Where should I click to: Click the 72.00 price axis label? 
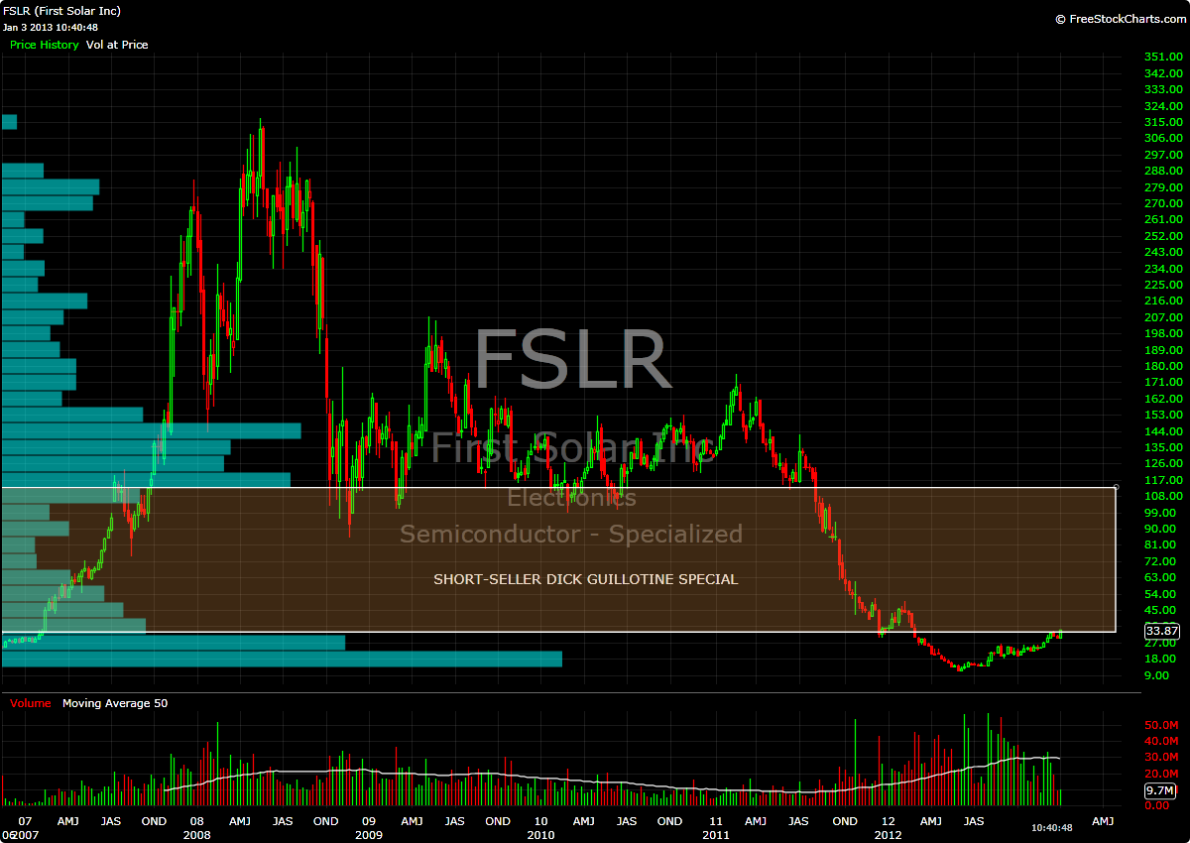[x=1160, y=561]
